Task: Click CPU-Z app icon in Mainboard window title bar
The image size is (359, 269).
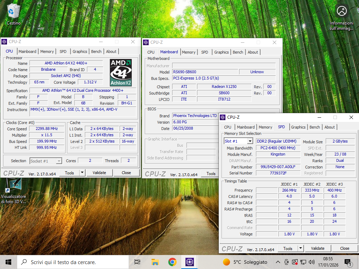Action: [x=146, y=42]
